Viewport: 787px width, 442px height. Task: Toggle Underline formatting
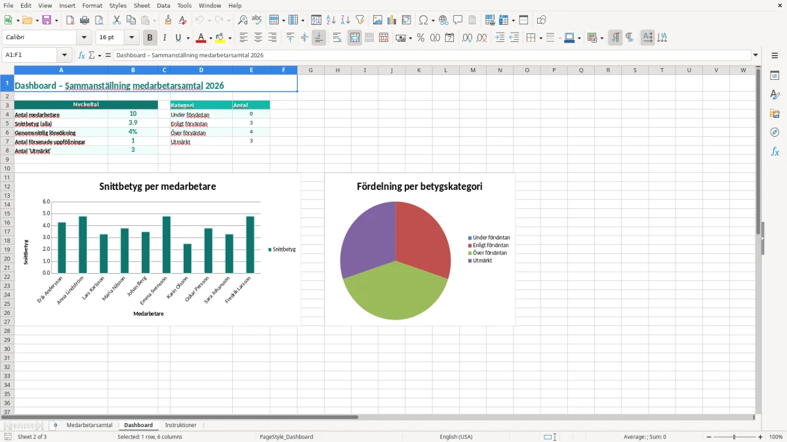tap(178, 38)
